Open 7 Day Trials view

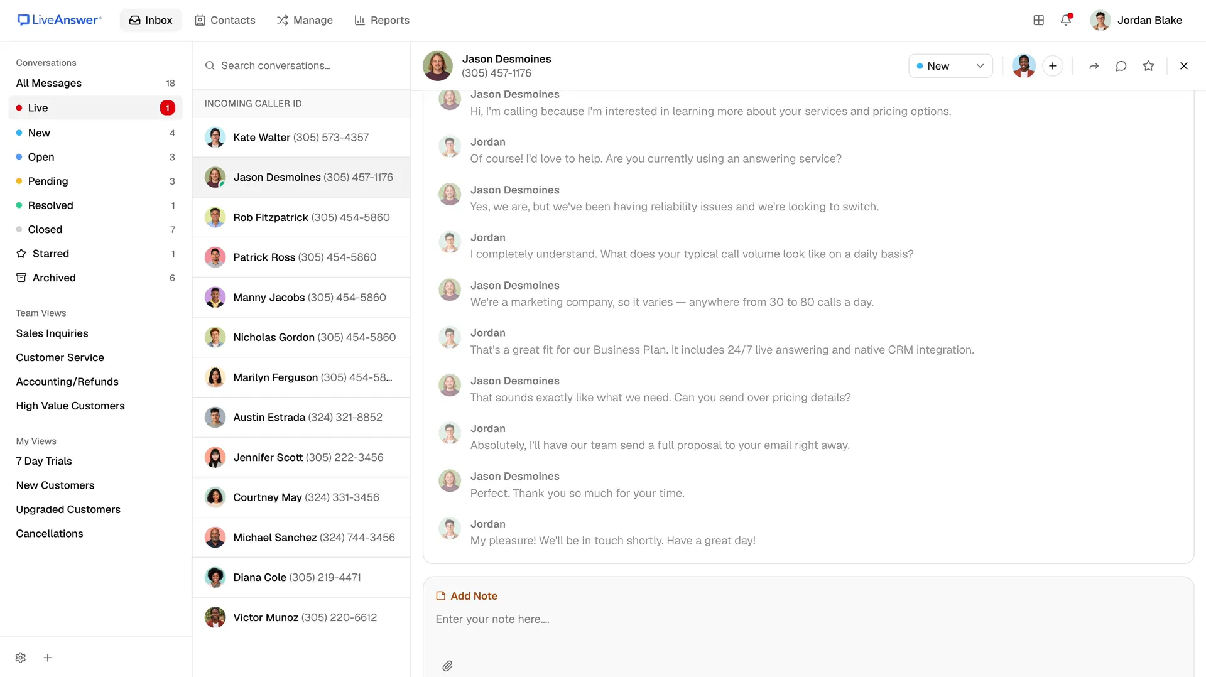point(44,461)
